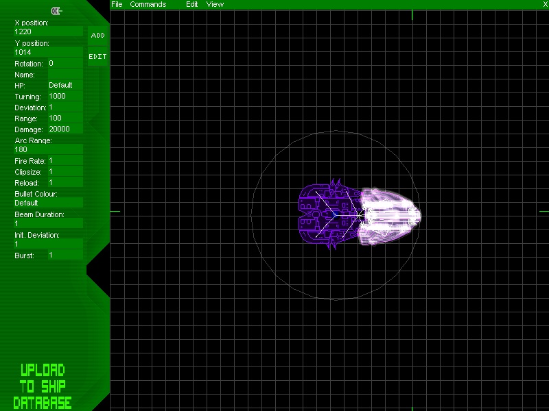
Task: Click the Beam Duration value field
Action: pos(48,224)
